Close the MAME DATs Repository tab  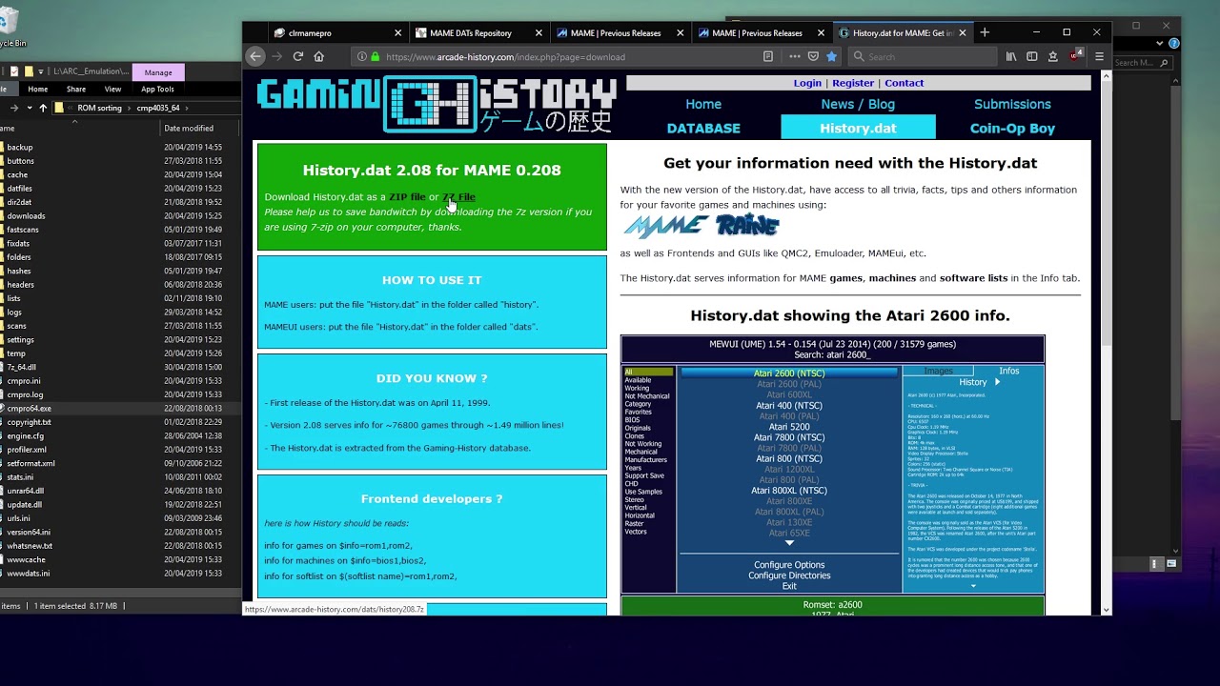coord(539,32)
